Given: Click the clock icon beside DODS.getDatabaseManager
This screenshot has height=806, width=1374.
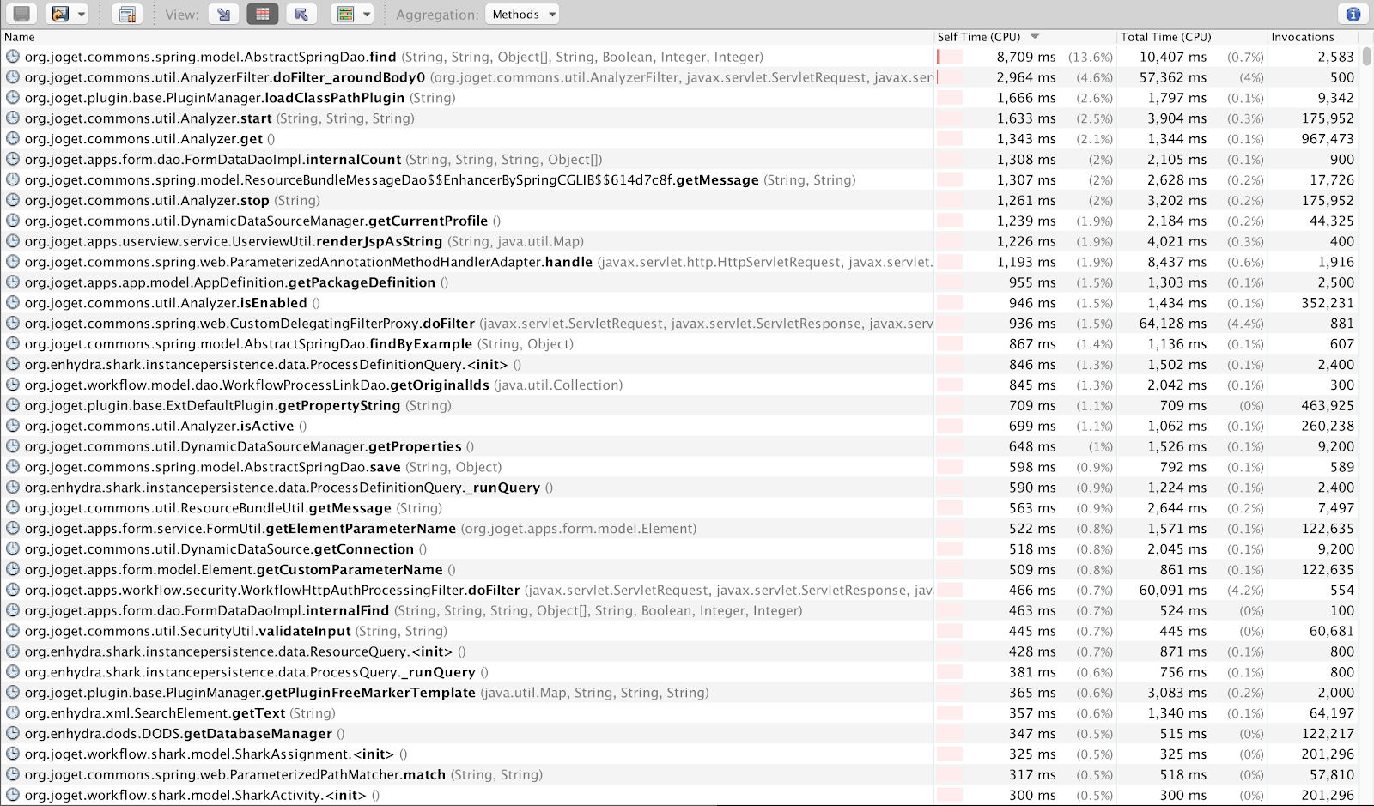Looking at the screenshot, I should 13,734.
